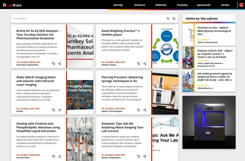The image size is (245, 161).
Task: Open the Novinky menu item
Action: (118, 5)
